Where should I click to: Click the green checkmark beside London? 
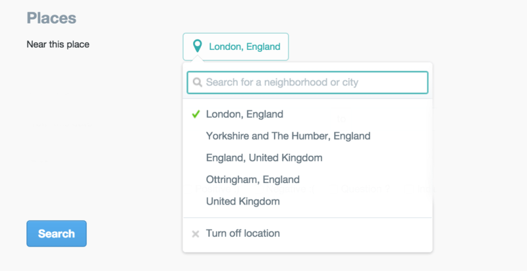pyautogui.click(x=196, y=114)
